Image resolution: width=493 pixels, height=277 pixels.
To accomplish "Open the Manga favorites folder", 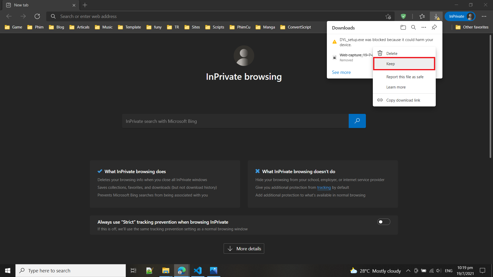I will (x=265, y=27).
